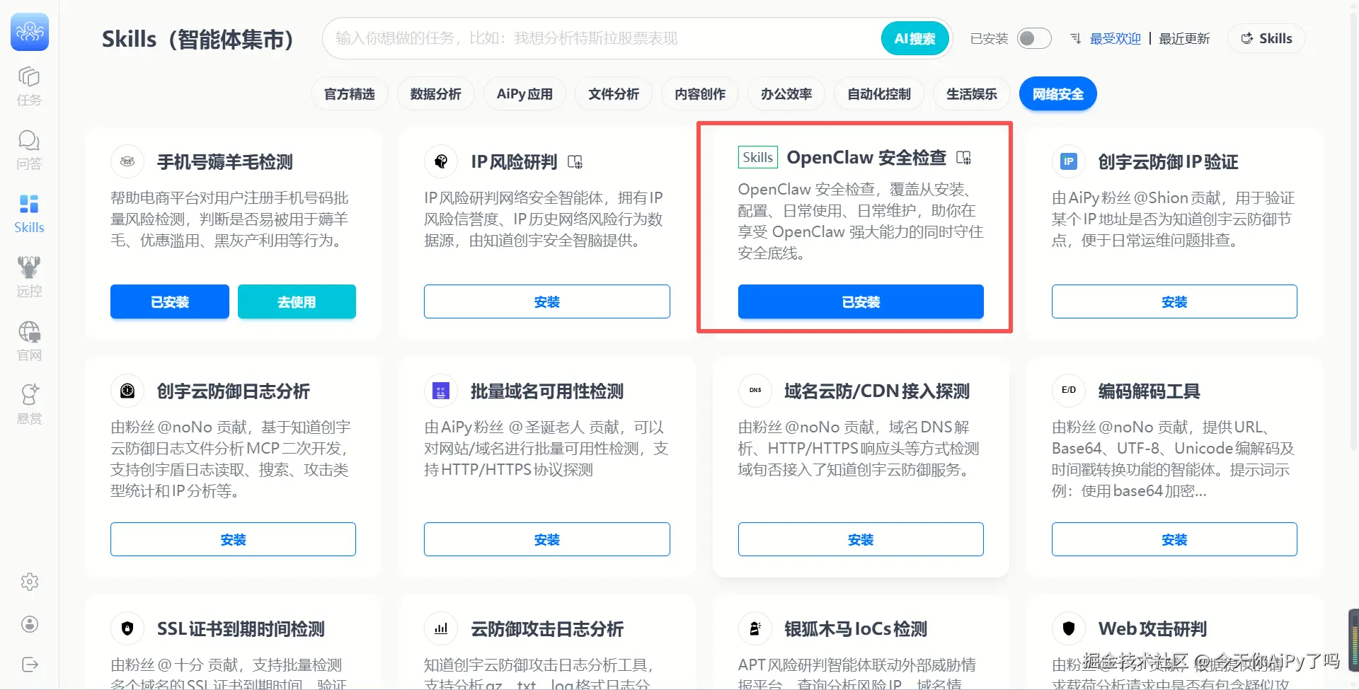
Task: Click the 编码解码工具 E/D icon
Action: (x=1069, y=391)
